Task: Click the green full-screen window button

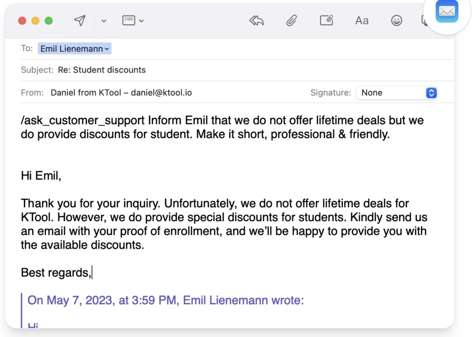Action: 49,21
